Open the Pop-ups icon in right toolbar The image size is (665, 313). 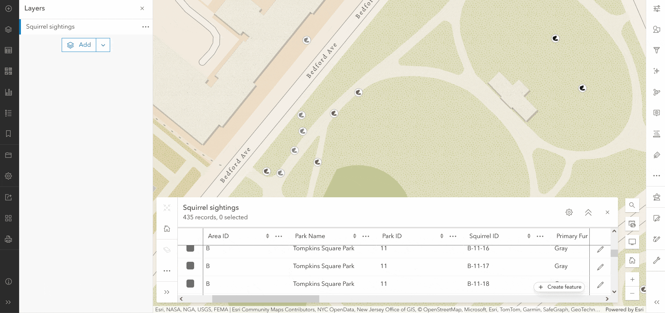point(657,113)
